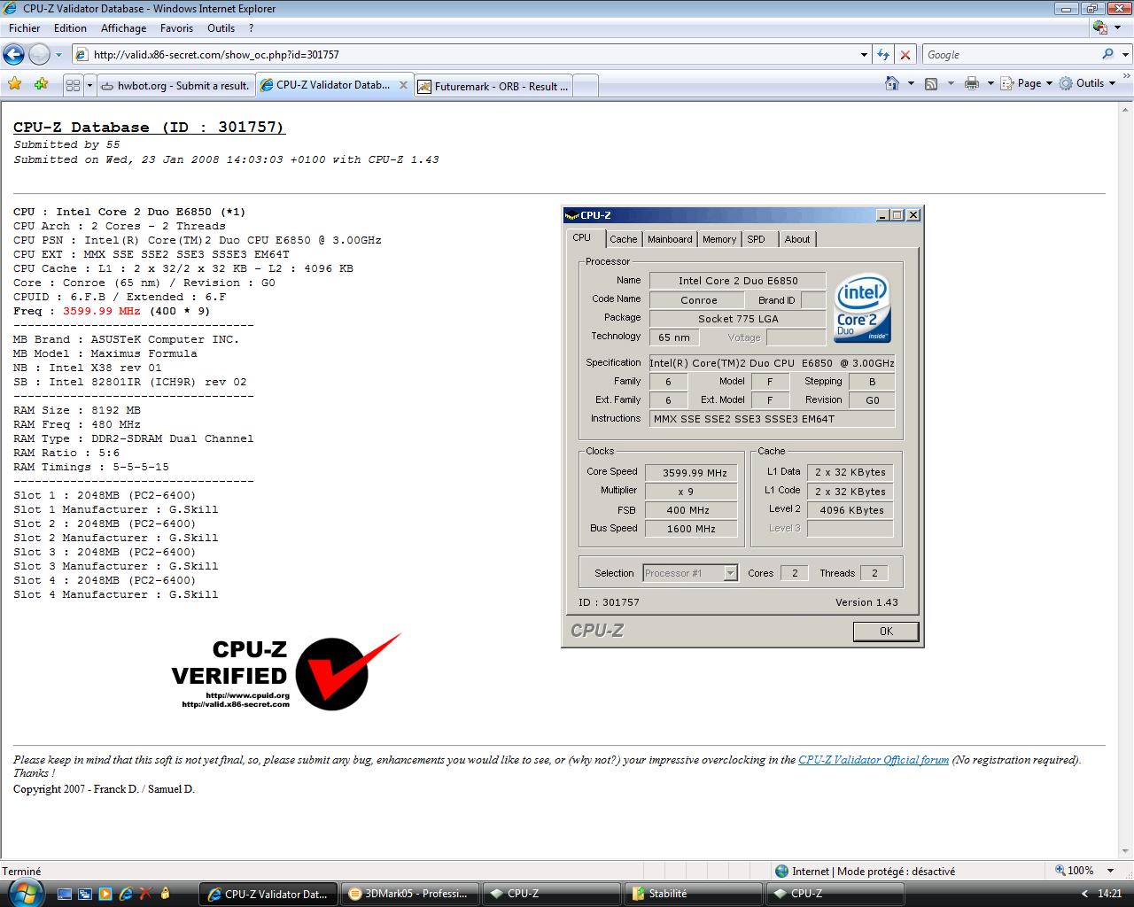Image resolution: width=1134 pixels, height=907 pixels.
Task: Select the Cache tab in CPU-Z
Action: [624, 239]
